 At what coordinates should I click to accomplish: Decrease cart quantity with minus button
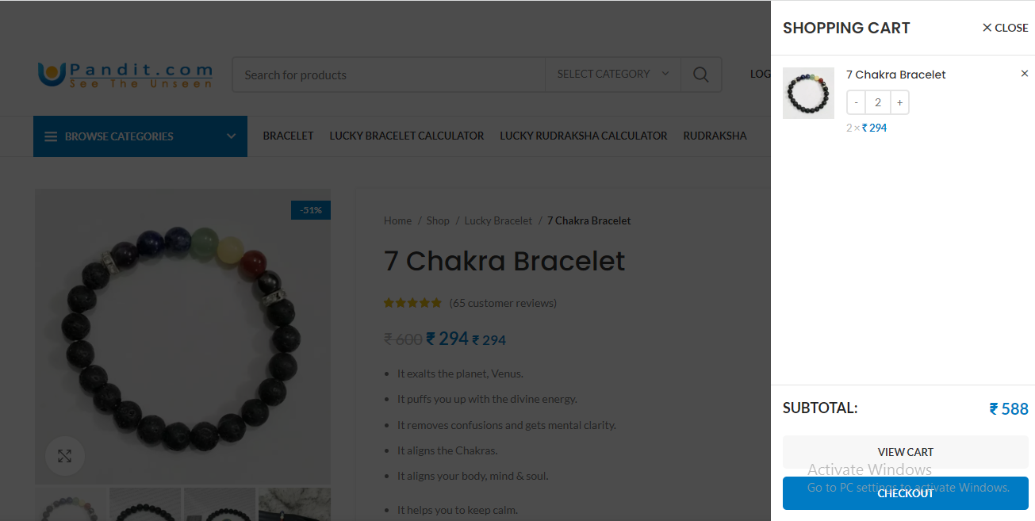(856, 102)
